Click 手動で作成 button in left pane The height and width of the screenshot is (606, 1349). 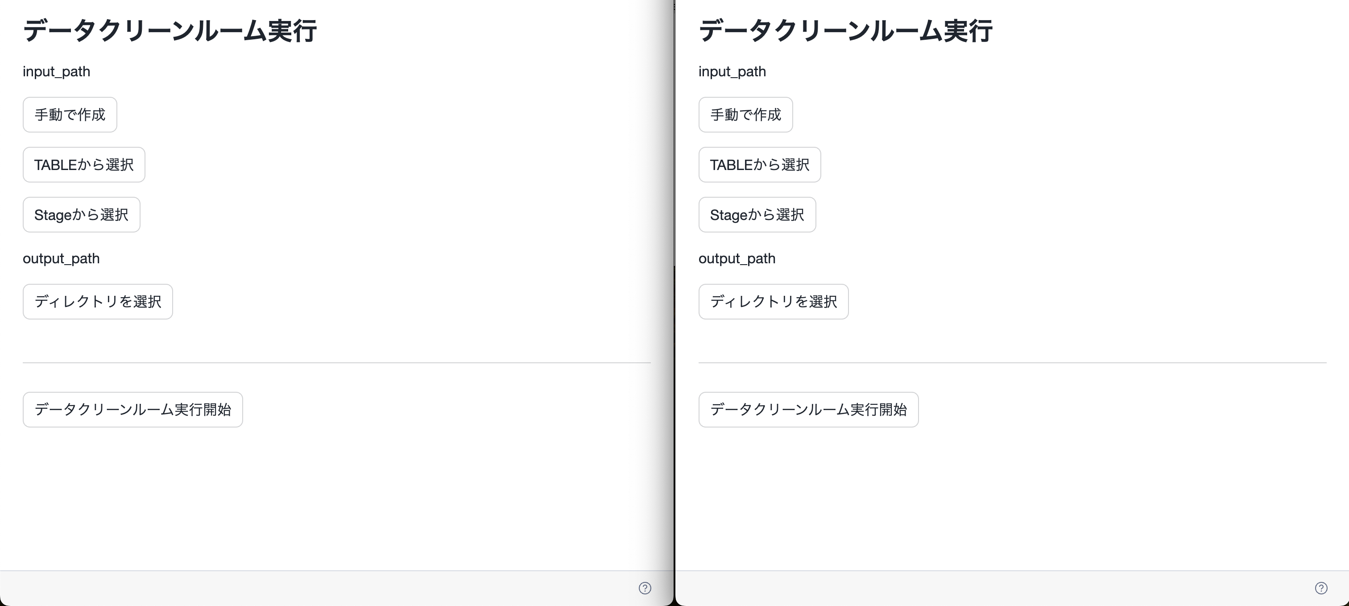[70, 115]
